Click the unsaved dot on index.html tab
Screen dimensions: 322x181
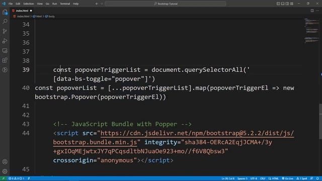[31, 11]
